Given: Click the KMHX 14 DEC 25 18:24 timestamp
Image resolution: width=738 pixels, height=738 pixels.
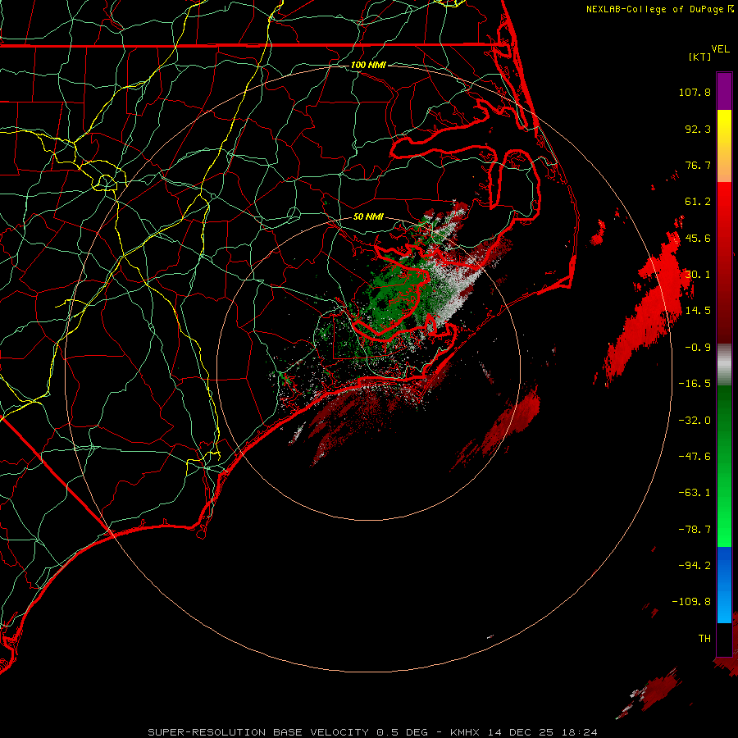Looking at the screenshot, I should pos(524,732).
